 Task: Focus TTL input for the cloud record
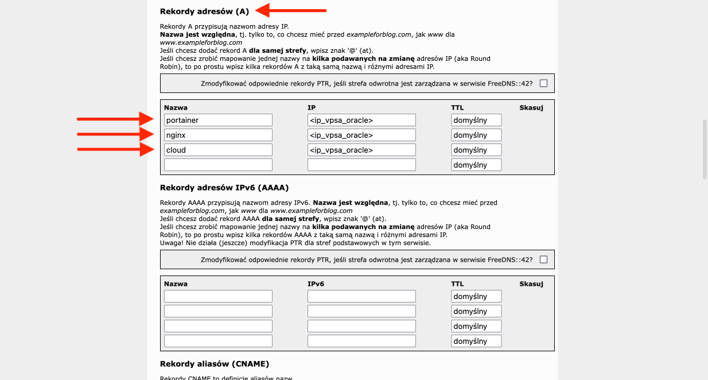[476, 150]
